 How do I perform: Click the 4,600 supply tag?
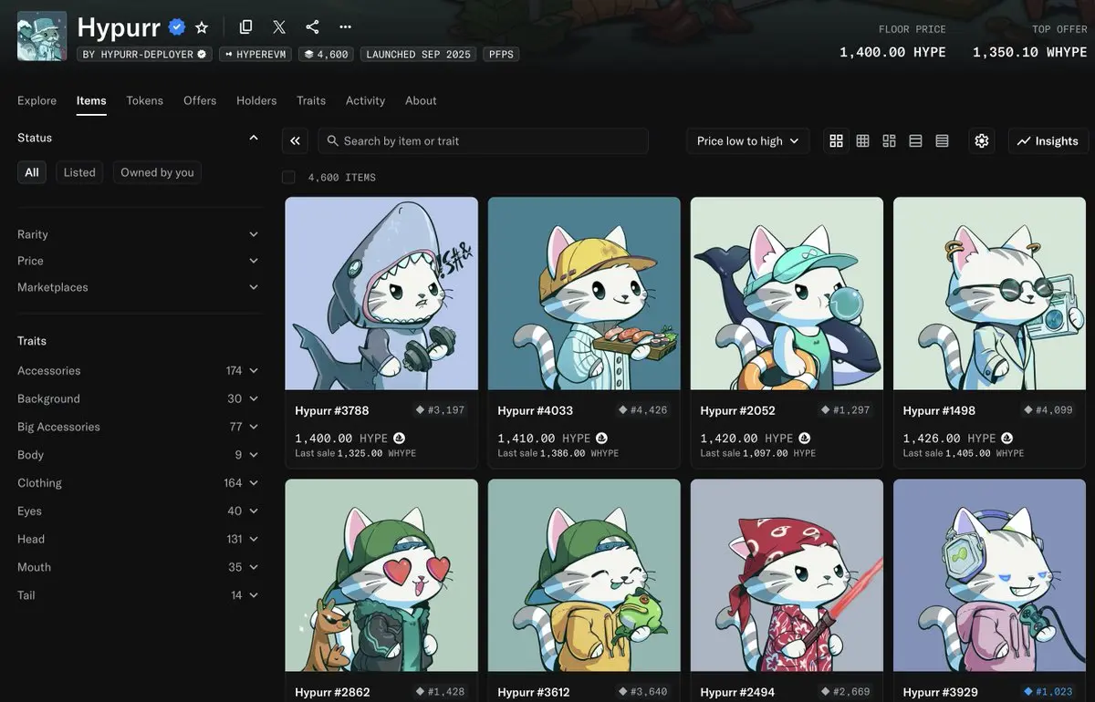326,55
